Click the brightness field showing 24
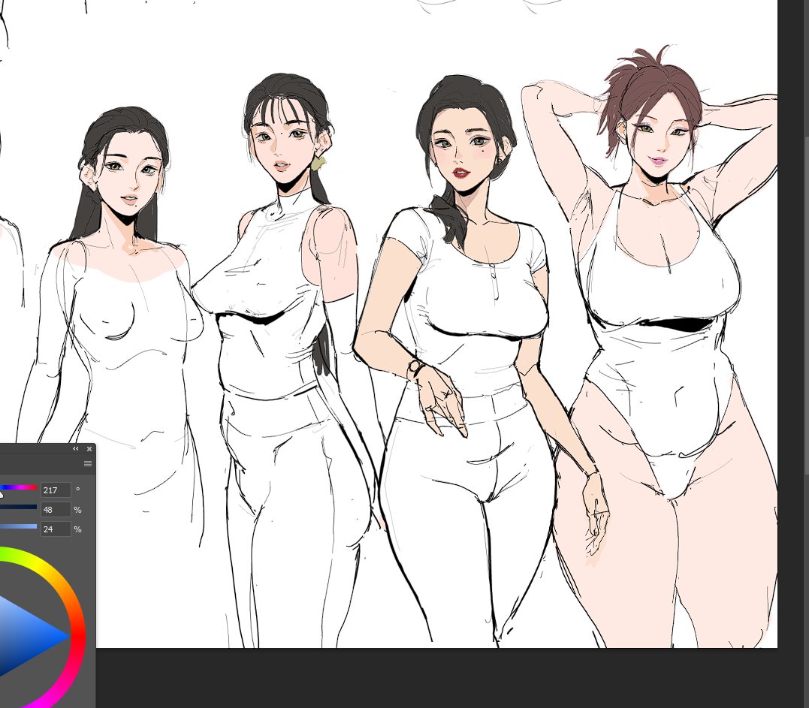 click(56, 529)
